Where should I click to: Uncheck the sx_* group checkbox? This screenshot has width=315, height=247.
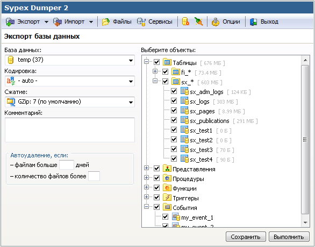coord(166,81)
